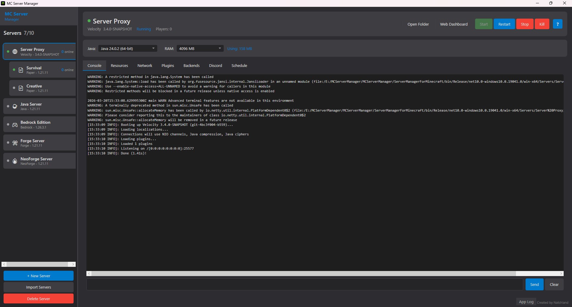Screen dimensions: 572x307
Task: Go to the Schedule tab
Action: click(239, 65)
